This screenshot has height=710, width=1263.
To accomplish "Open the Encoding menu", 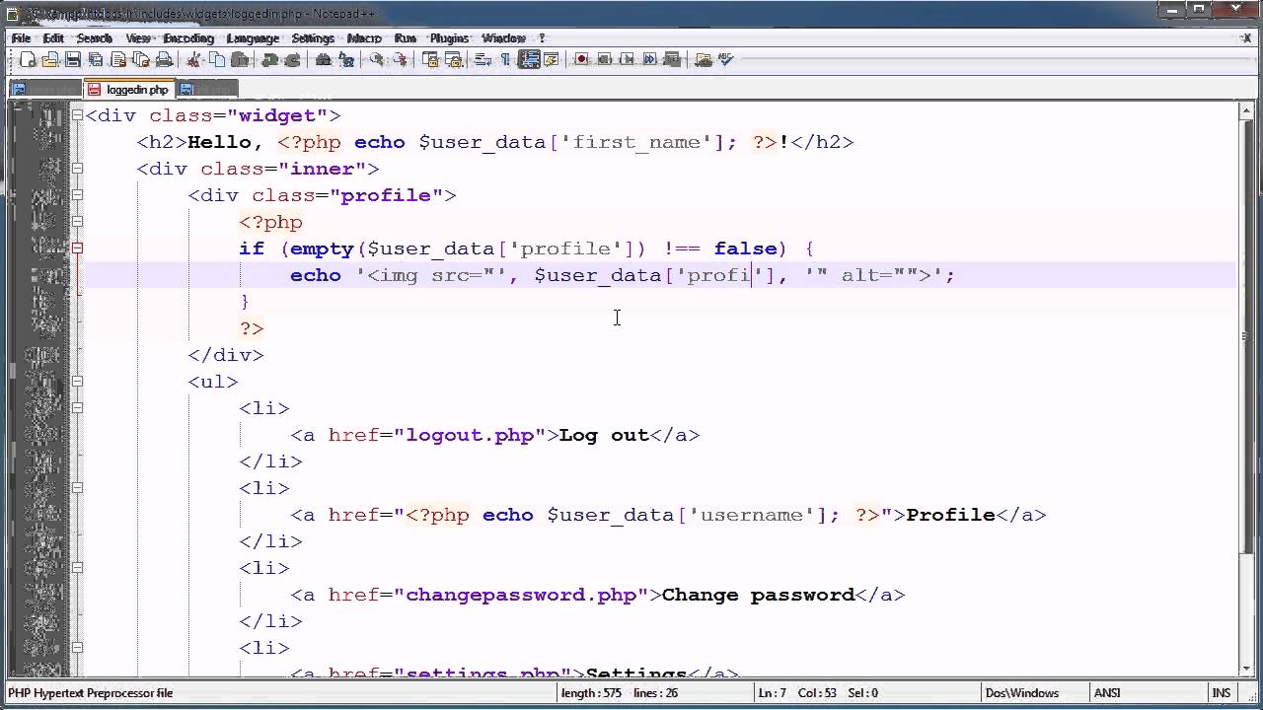I will pos(188,38).
